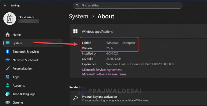Click the Installed on label
This screenshot has height=106, width=207.
point(90,53)
